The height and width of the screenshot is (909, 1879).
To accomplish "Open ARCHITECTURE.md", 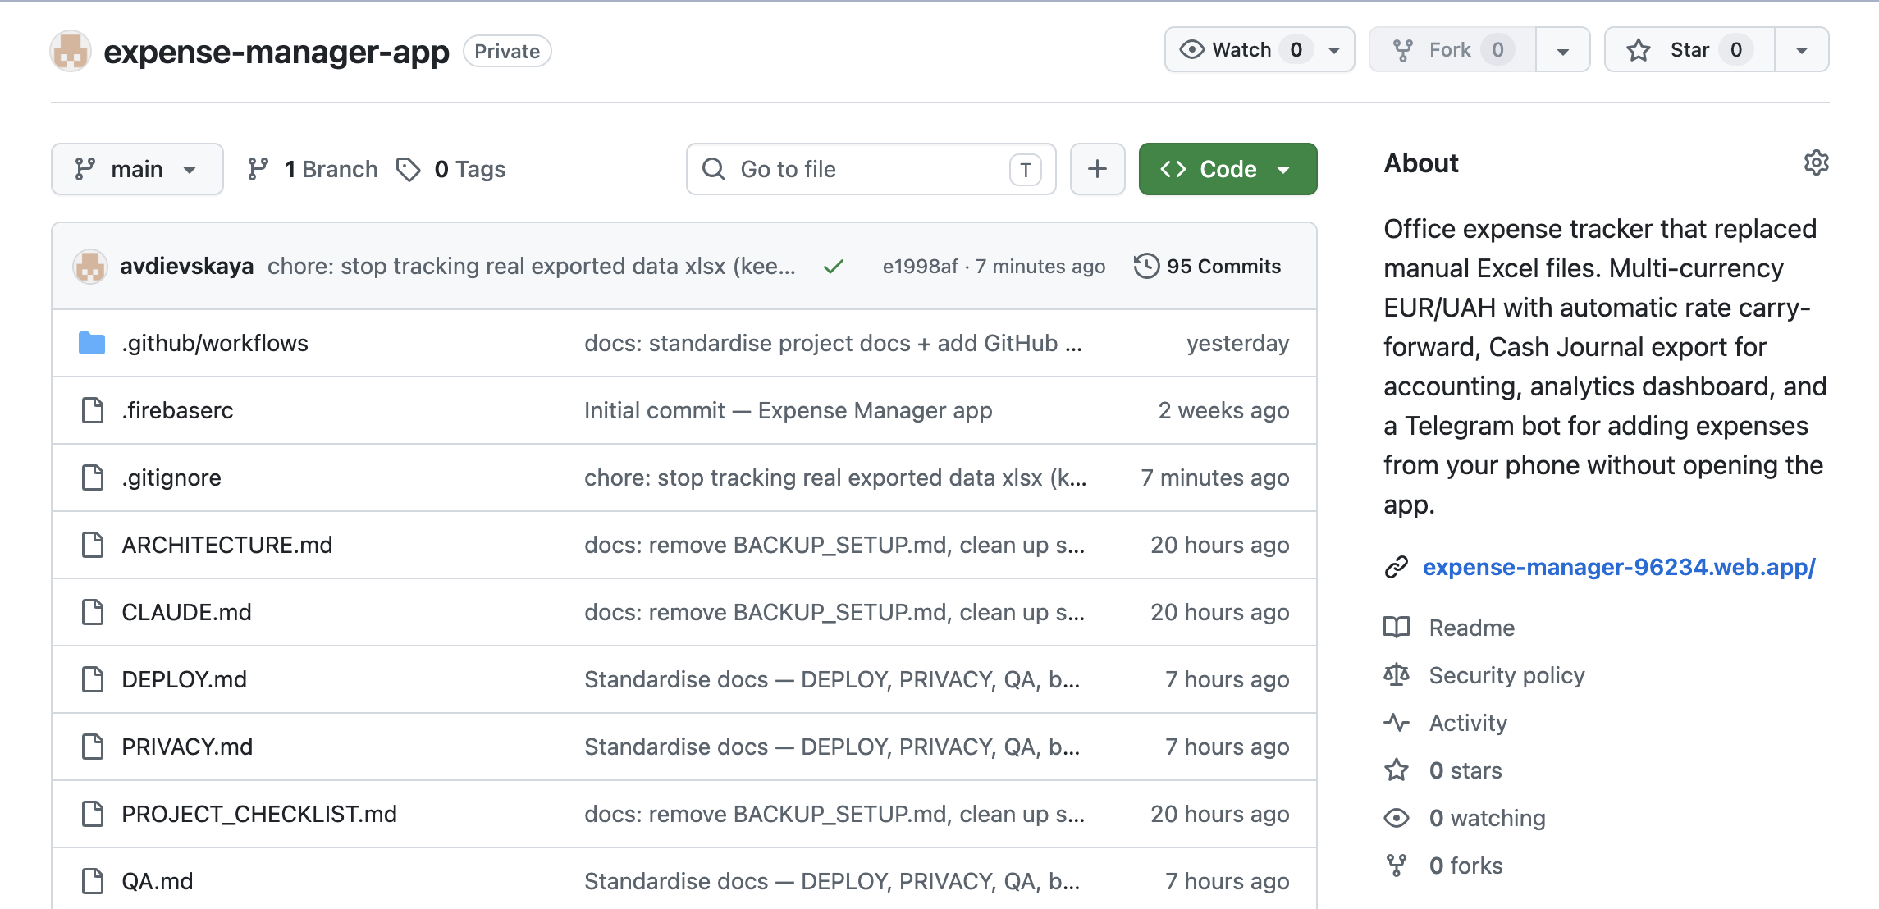I will click(x=227, y=545).
